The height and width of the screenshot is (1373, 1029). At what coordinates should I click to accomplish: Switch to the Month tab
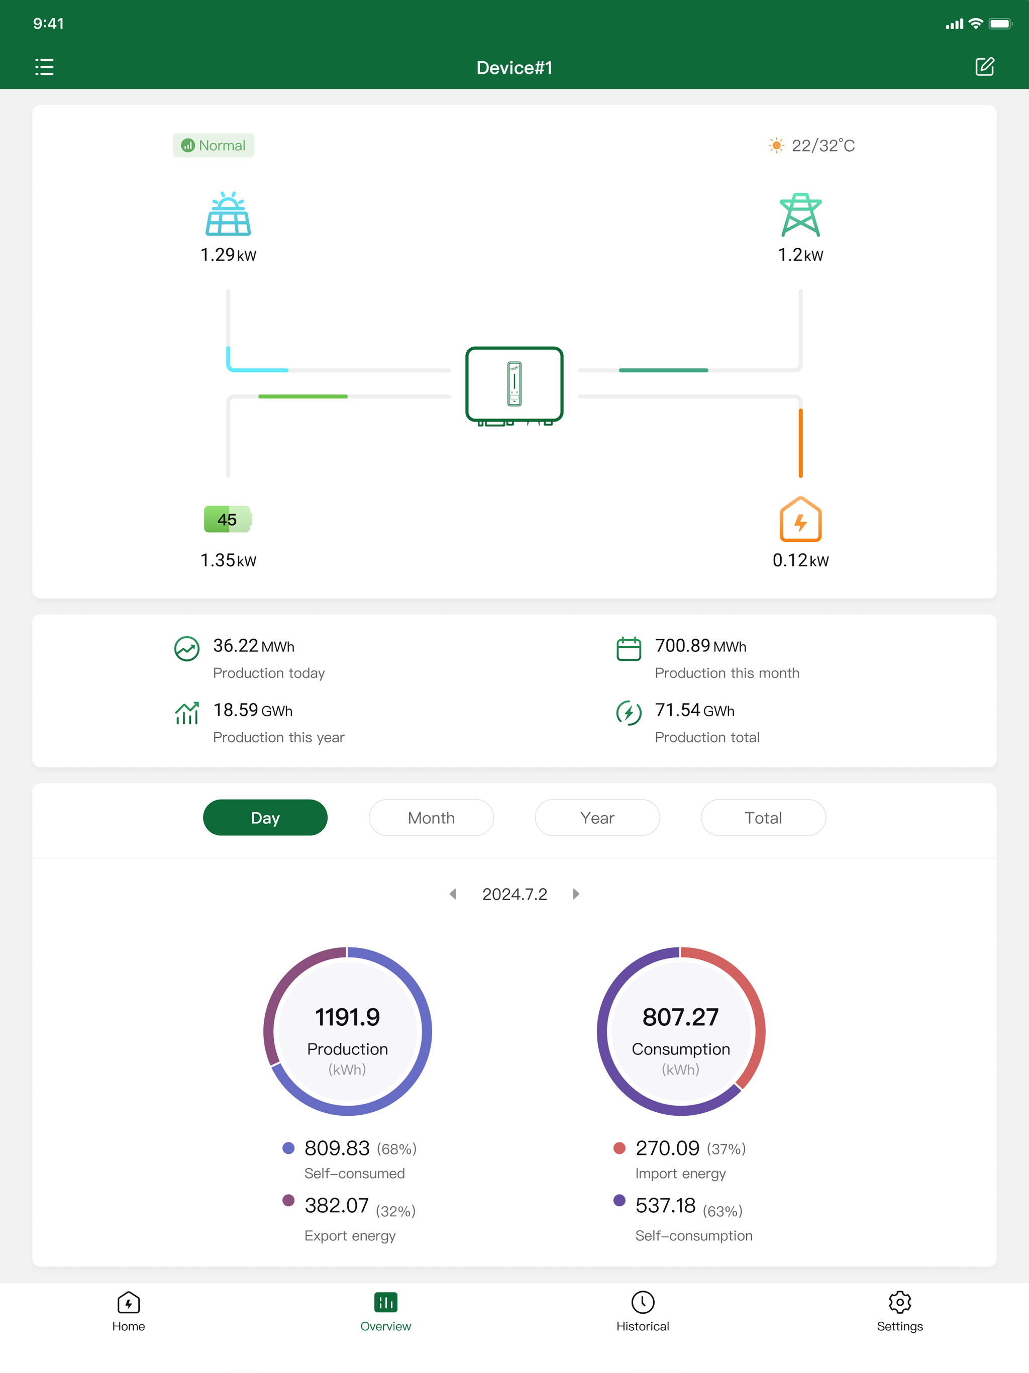(431, 818)
